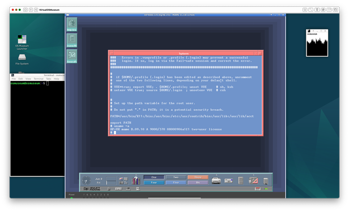Click the clock on the VUE front panel
Viewport: 349px width, 211px height.
pos(86,180)
